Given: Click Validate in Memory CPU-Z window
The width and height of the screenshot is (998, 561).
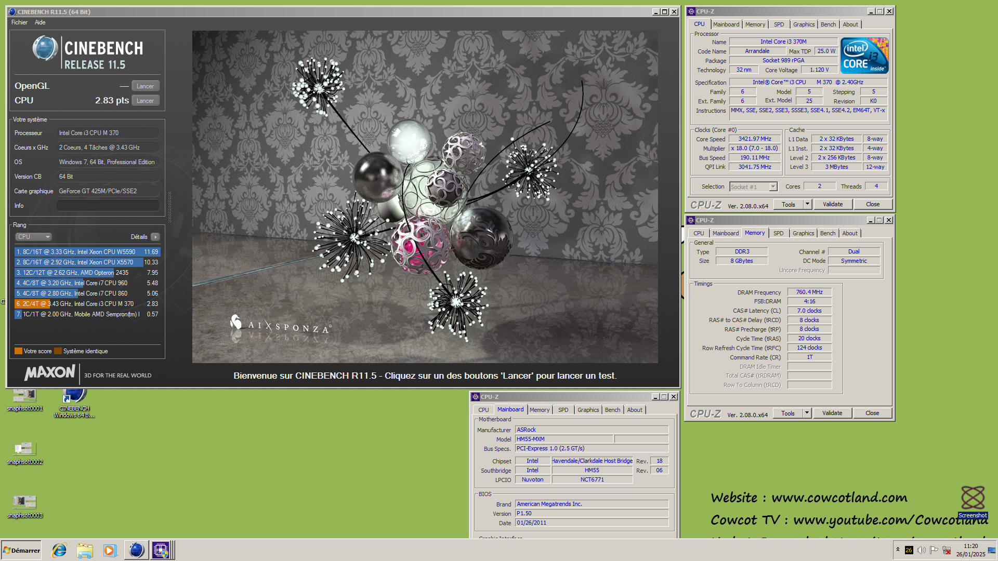Looking at the screenshot, I should (x=832, y=413).
